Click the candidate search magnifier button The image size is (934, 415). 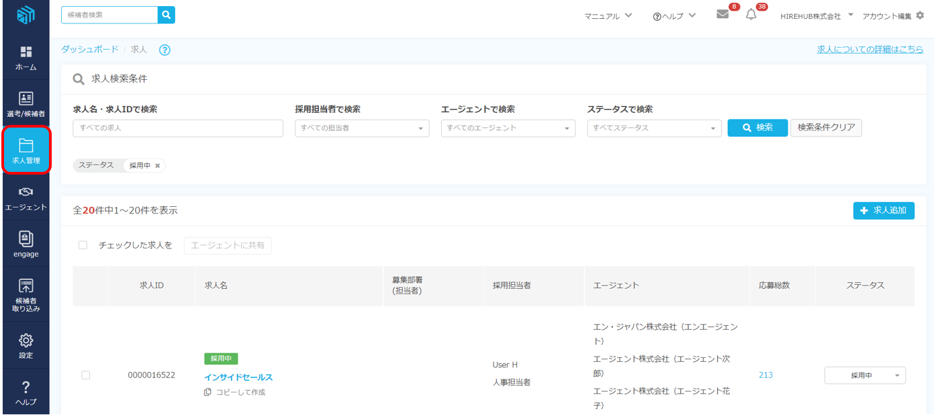pos(167,15)
